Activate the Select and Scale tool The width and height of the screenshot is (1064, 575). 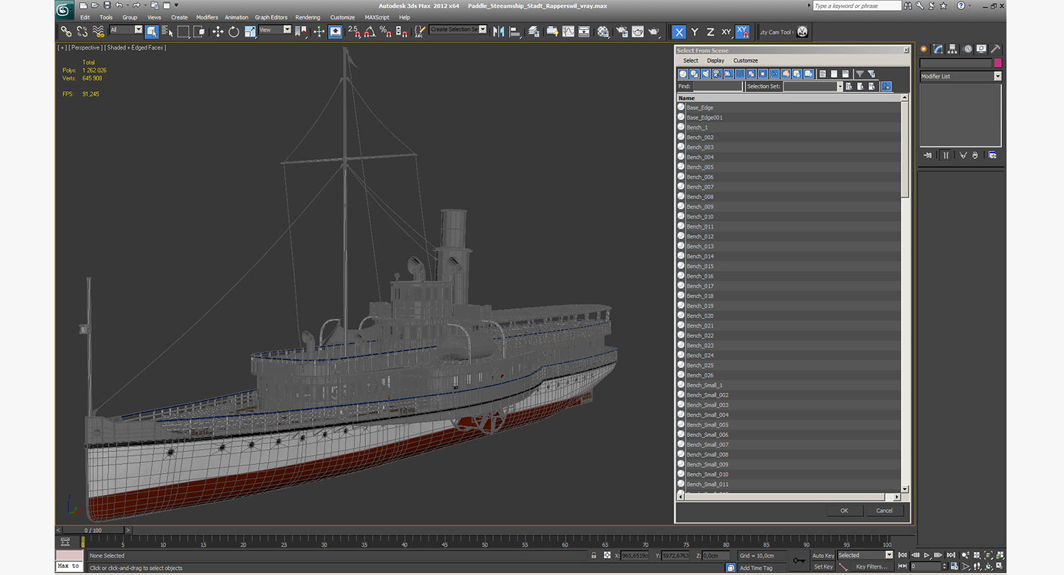(x=249, y=32)
